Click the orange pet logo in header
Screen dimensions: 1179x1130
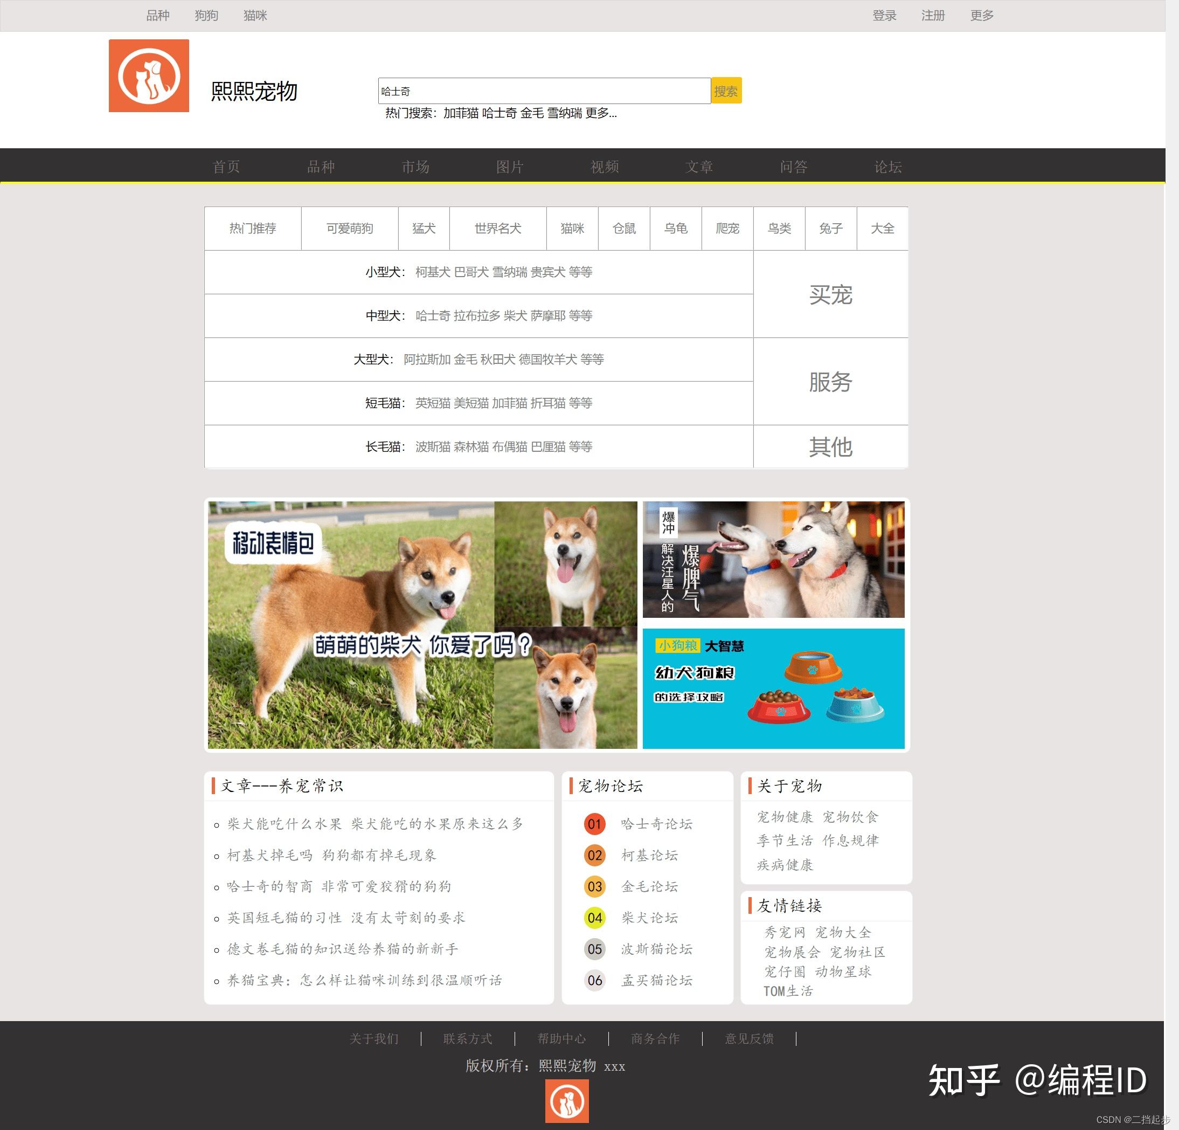tap(149, 76)
